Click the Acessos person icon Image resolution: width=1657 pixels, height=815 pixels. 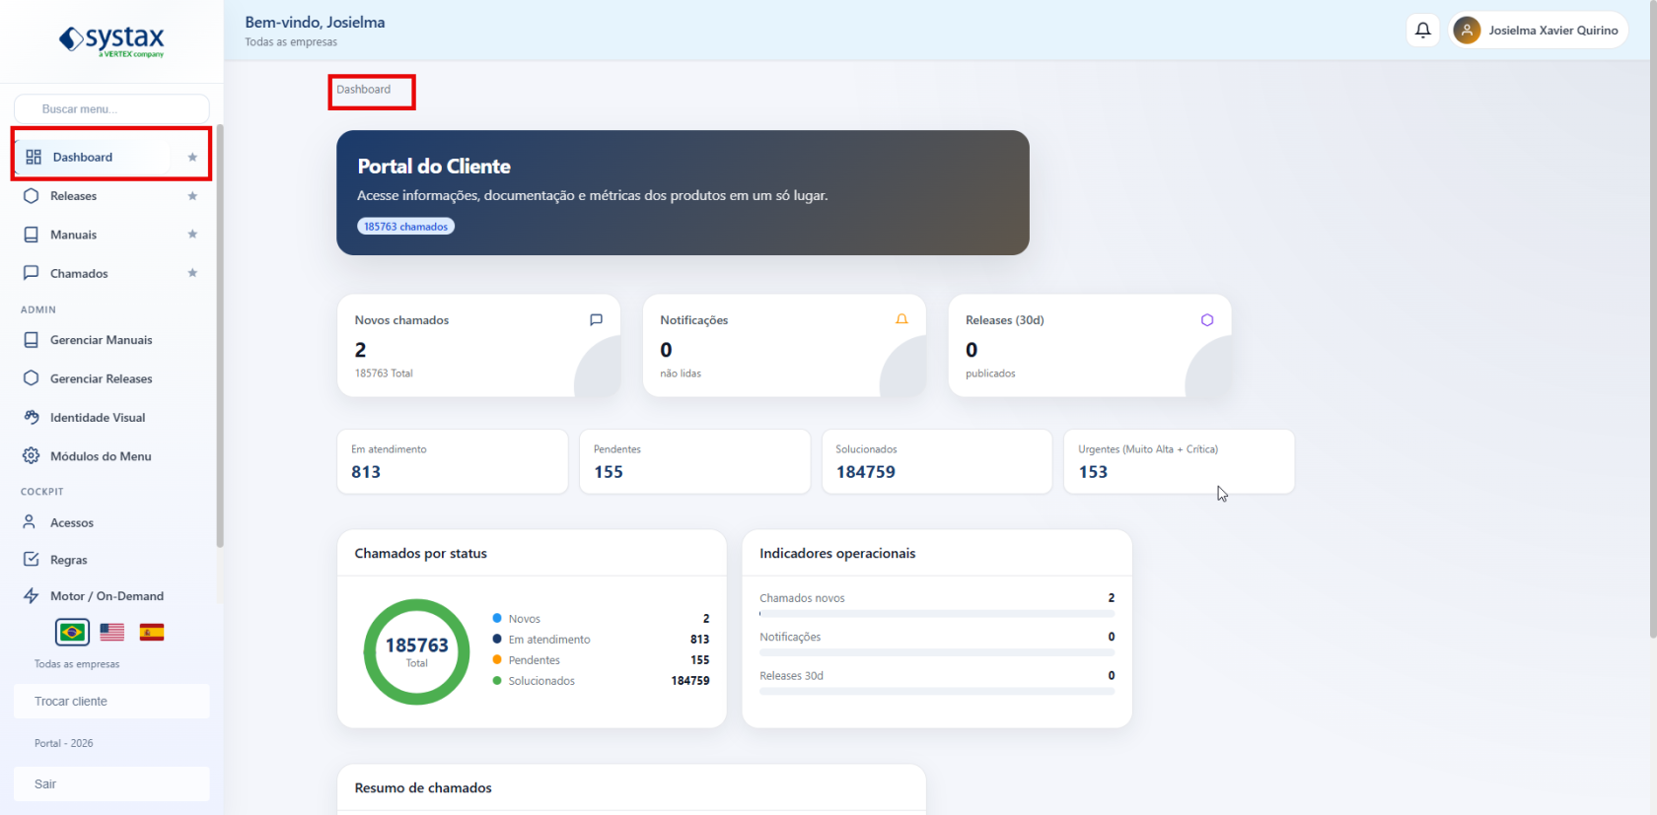point(31,522)
